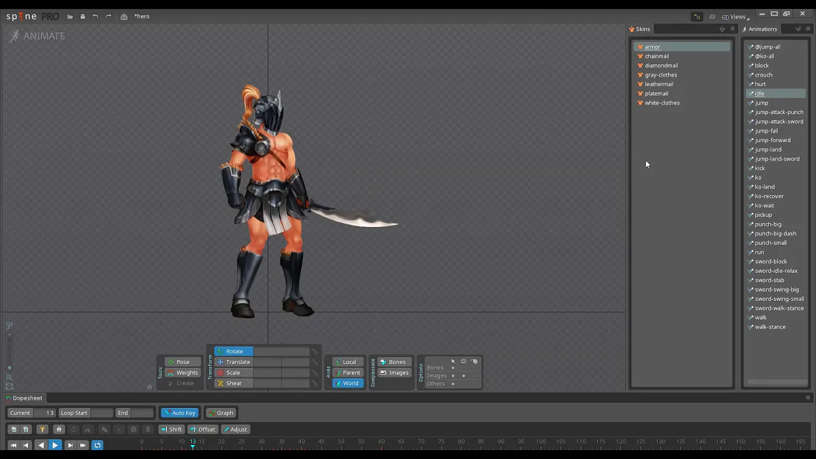This screenshot has height=459, width=816.
Task: Select the Dopesheet tab
Action: click(24, 398)
